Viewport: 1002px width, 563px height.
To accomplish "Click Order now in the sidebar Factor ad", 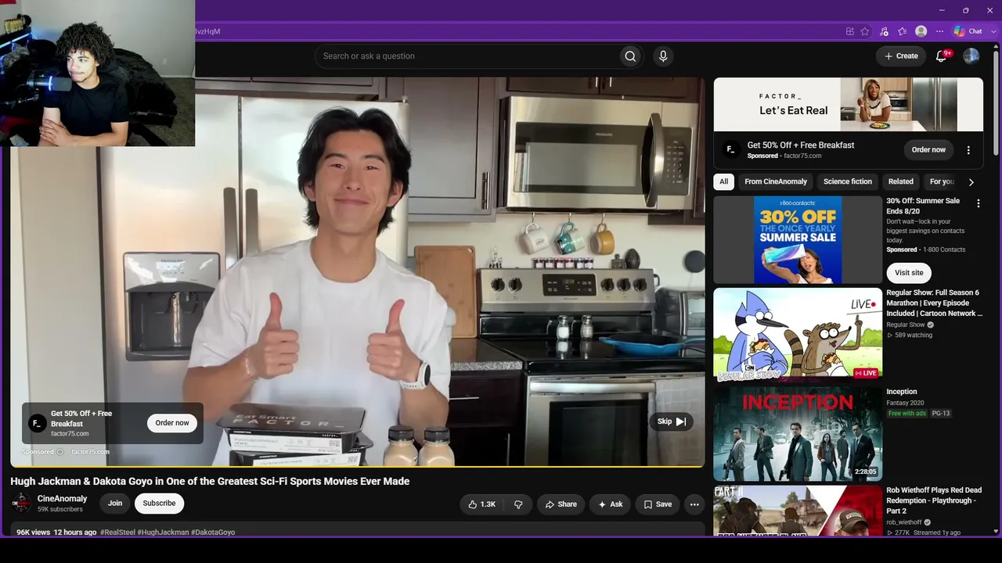I will 928,149.
